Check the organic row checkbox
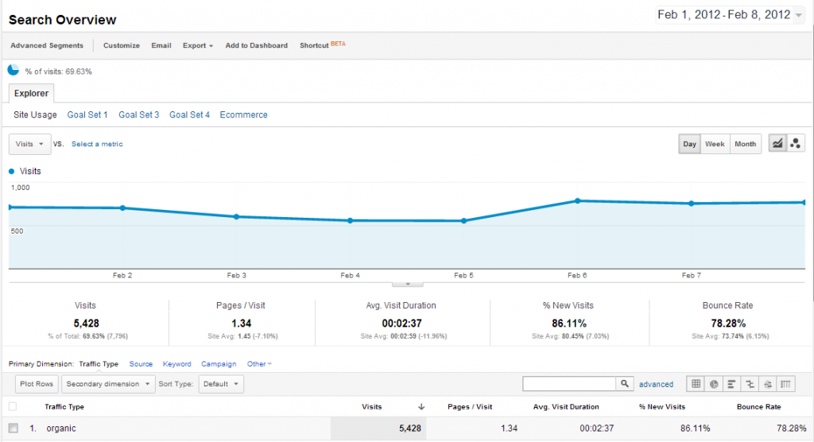This screenshot has height=442, width=814. click(14, 428)
